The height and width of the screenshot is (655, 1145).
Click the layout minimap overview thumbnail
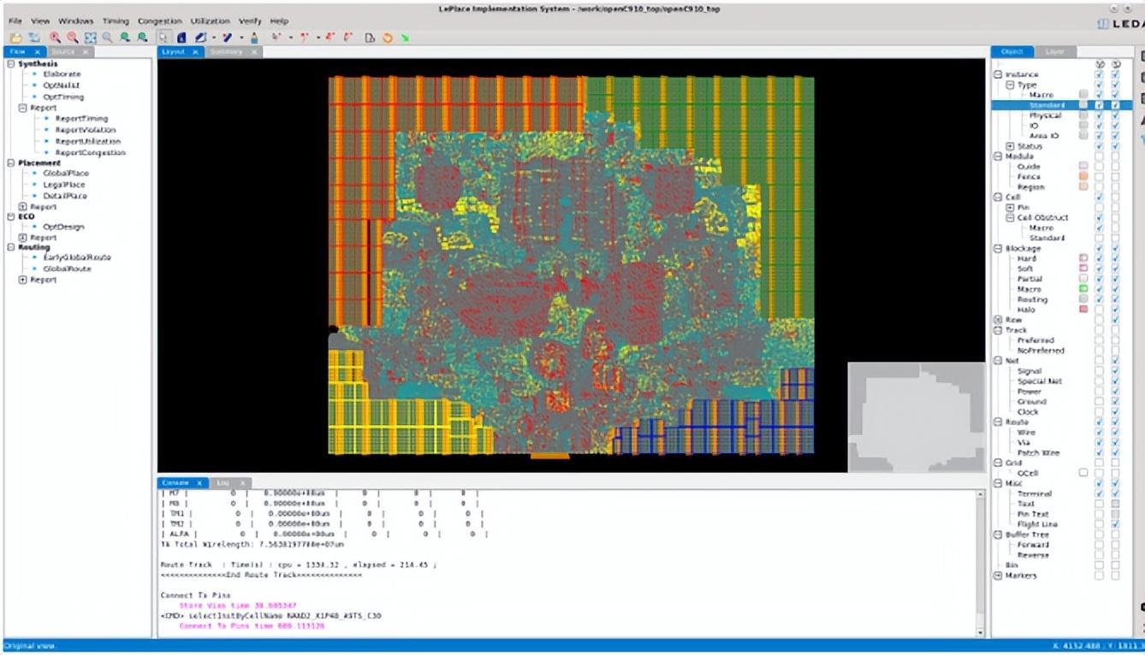click(916, 417)
